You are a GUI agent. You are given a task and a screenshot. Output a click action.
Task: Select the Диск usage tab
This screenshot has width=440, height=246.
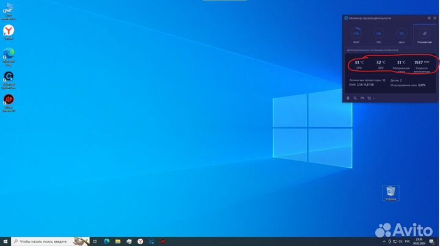[x=401, y=33]
